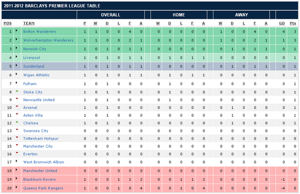
Task: Click the 2011-2012 Barclays Premier League Table title
Action: tap(51, 6)
